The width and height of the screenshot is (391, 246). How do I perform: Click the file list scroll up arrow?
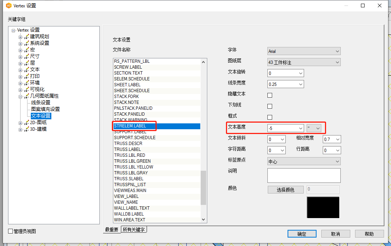(x=203, y=62)
